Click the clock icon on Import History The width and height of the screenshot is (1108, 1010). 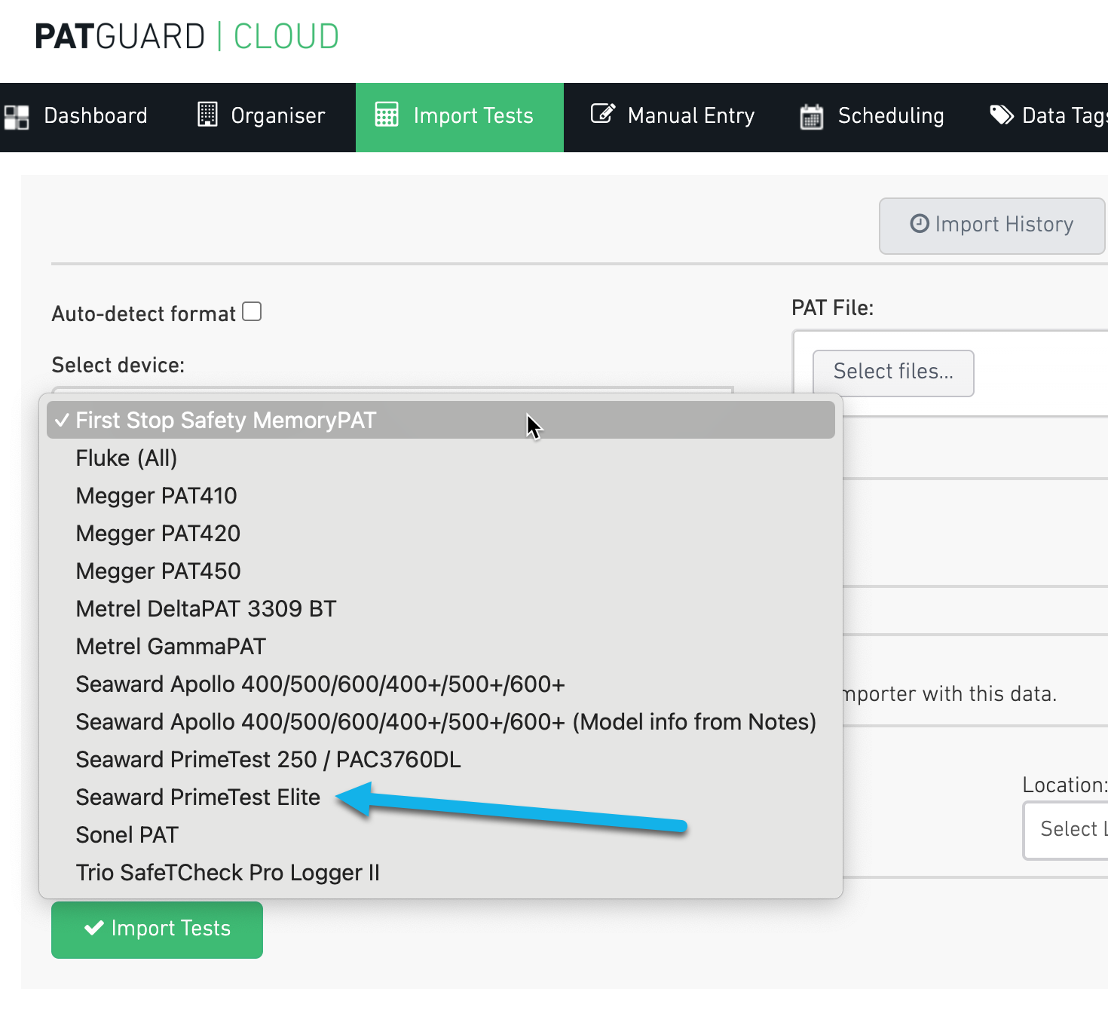(920, 224)
